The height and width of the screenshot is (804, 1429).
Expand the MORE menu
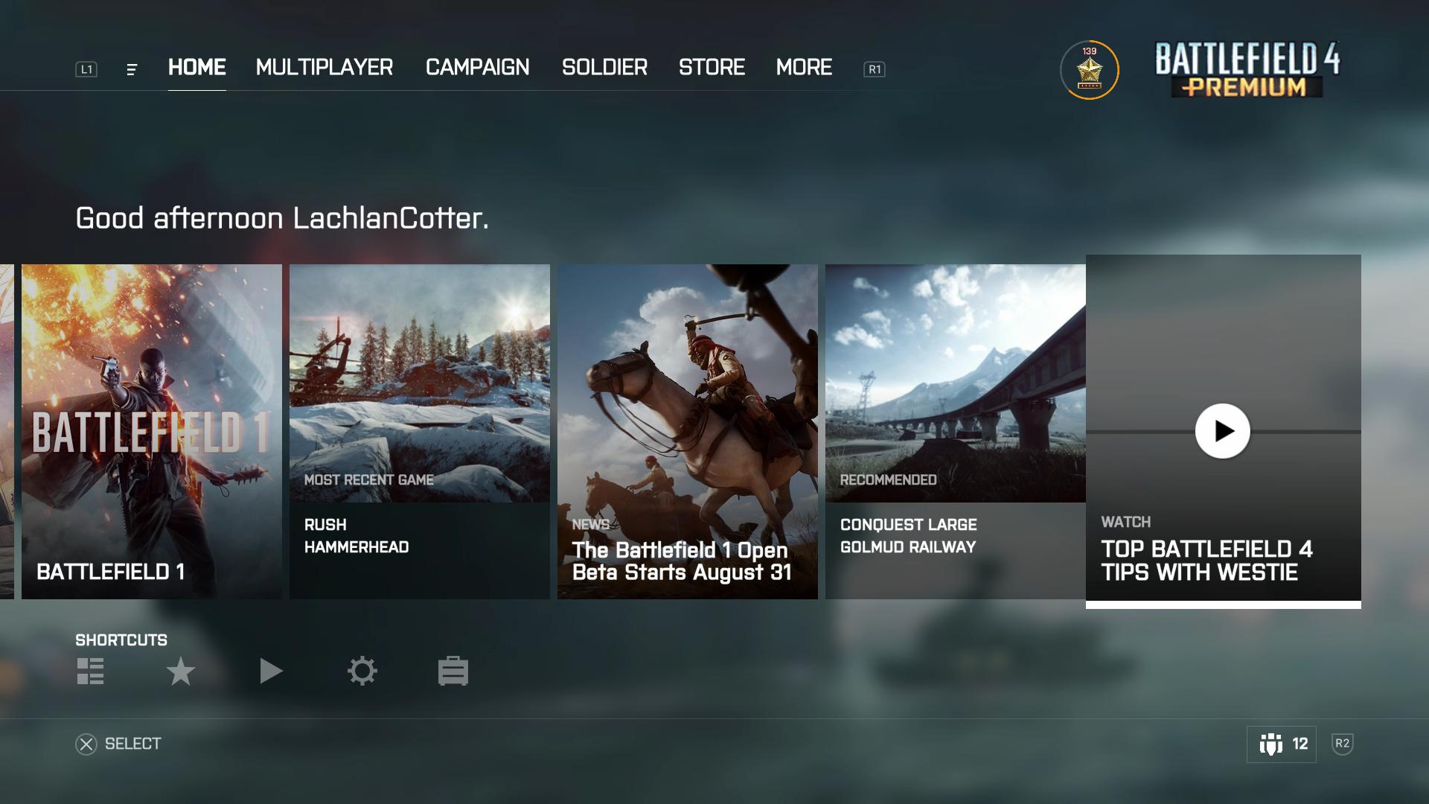tap(805, 68)
